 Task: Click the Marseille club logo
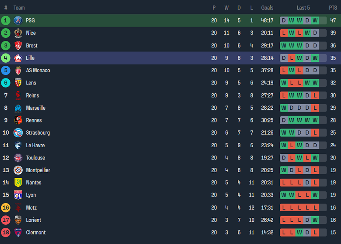[x=18, y=108]
